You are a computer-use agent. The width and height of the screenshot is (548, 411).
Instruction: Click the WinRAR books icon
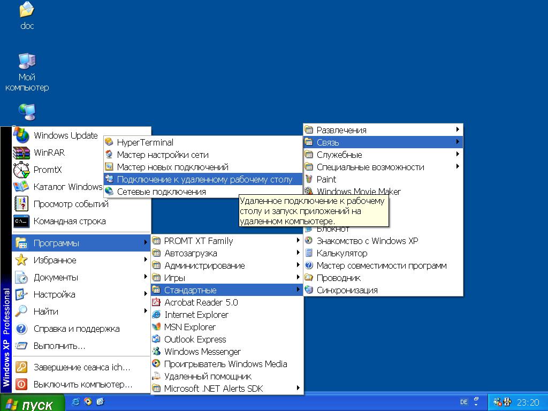click(x=21, y=153)
